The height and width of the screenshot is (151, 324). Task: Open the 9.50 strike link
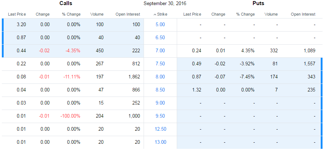(x=160, y=116)
